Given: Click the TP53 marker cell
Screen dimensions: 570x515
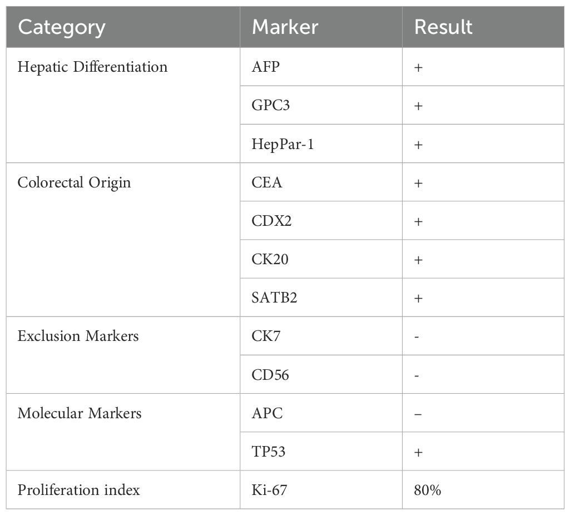Looking at the screenshot, I should [269, 452].
